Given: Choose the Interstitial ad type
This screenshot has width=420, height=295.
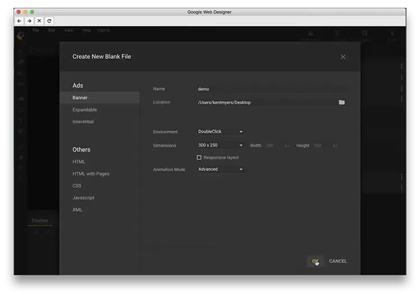Looking at the screenshot, I should click(x=83, y=122).
